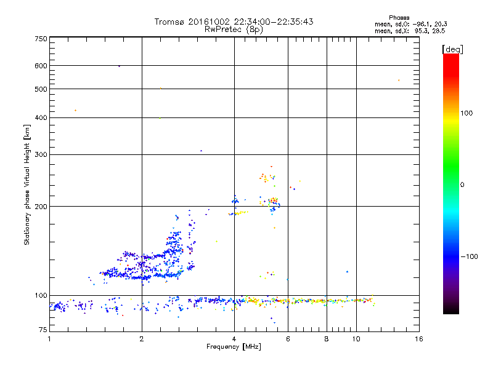Click the x-axis tick label '1'

[x=49, y=339]
